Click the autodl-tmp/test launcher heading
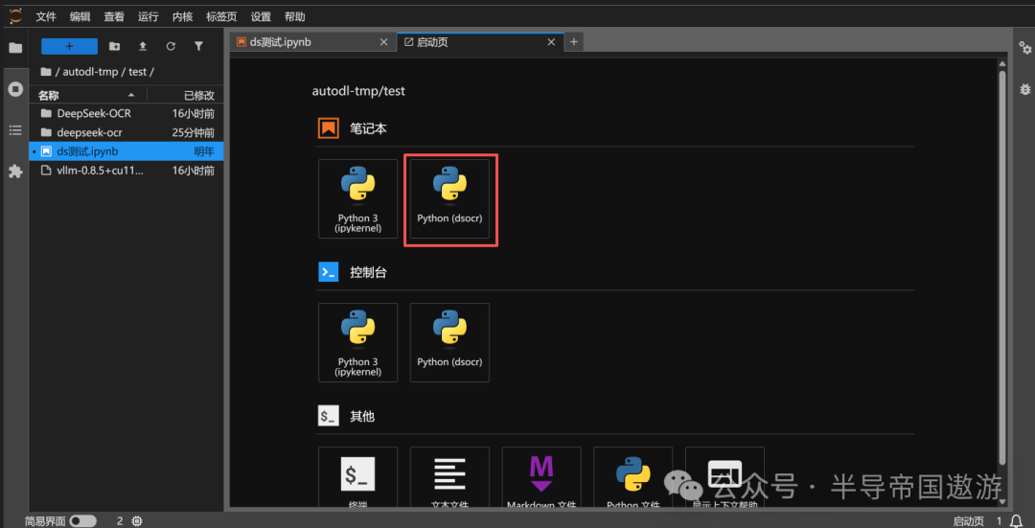This screenshot has height=528, width=1035. click(x=358, y=91)
